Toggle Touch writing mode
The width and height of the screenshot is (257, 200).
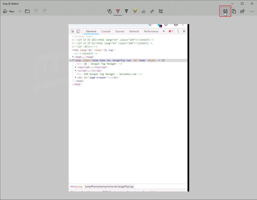click(x=109, y=11)
